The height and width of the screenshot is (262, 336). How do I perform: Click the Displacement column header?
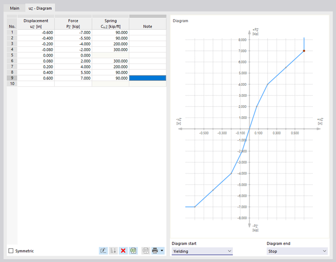(x=36, y=23)
